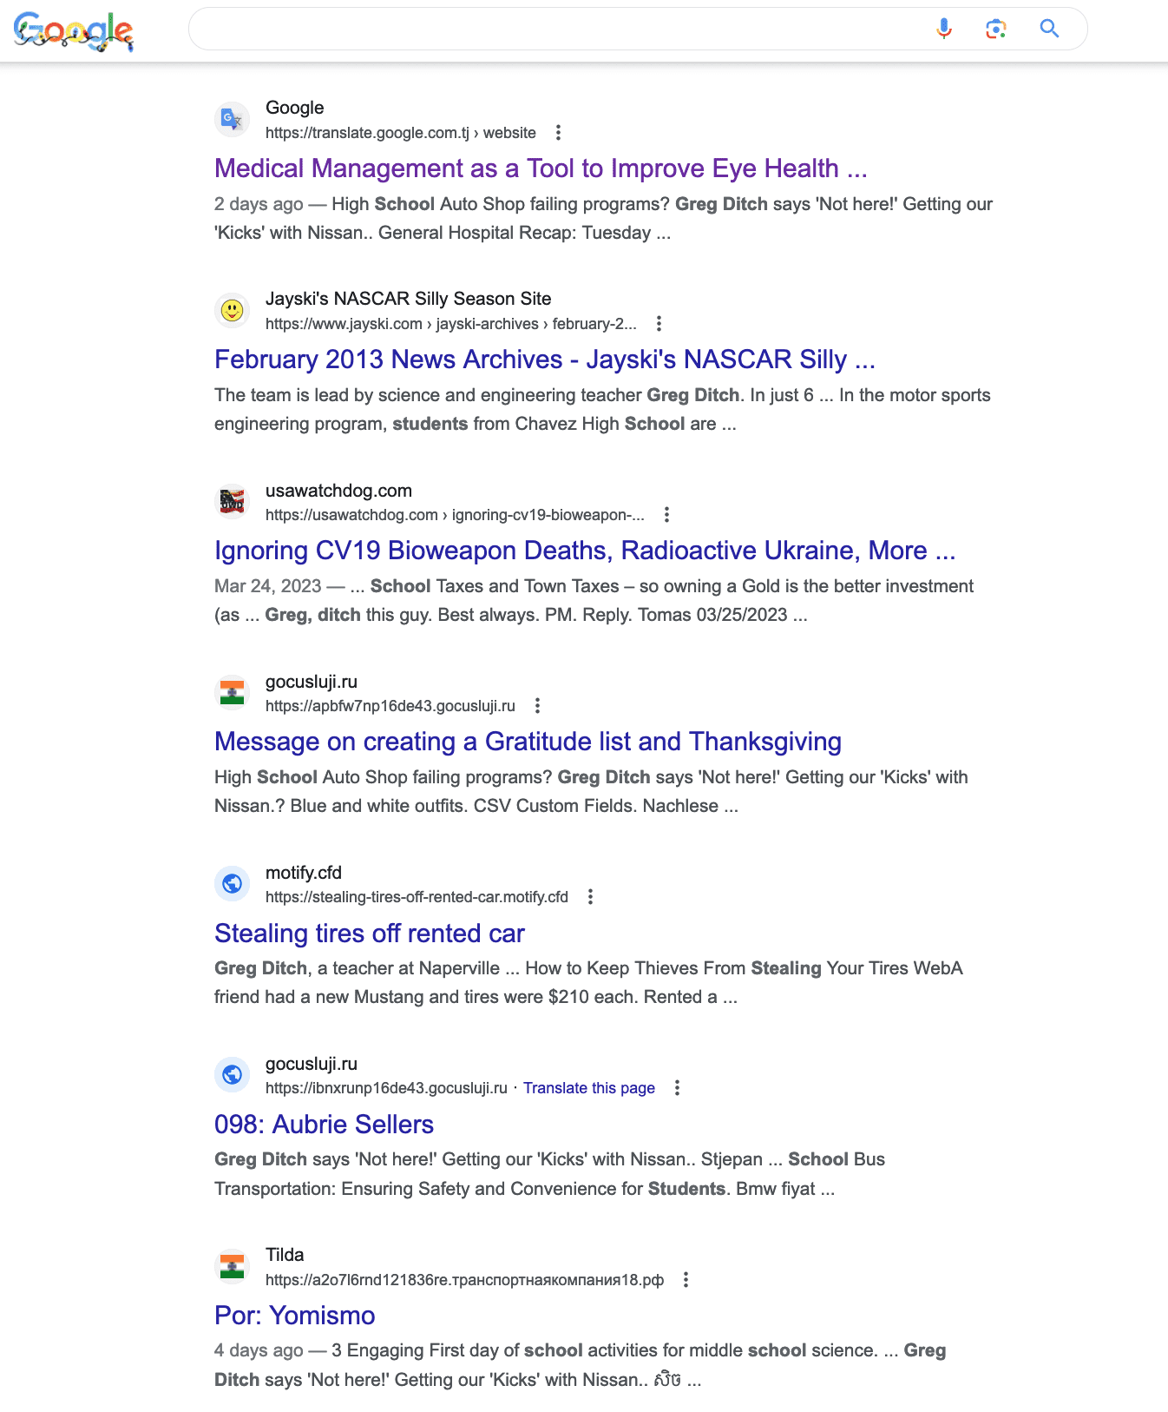Focus the Google search input field

click(x=555, y=29)
